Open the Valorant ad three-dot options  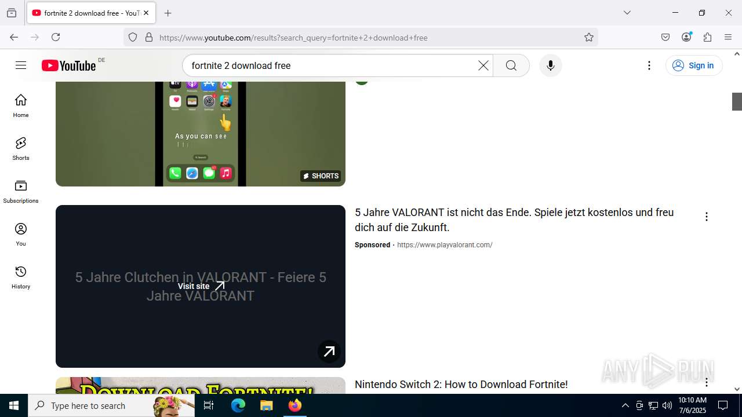[x=706, y=217]
